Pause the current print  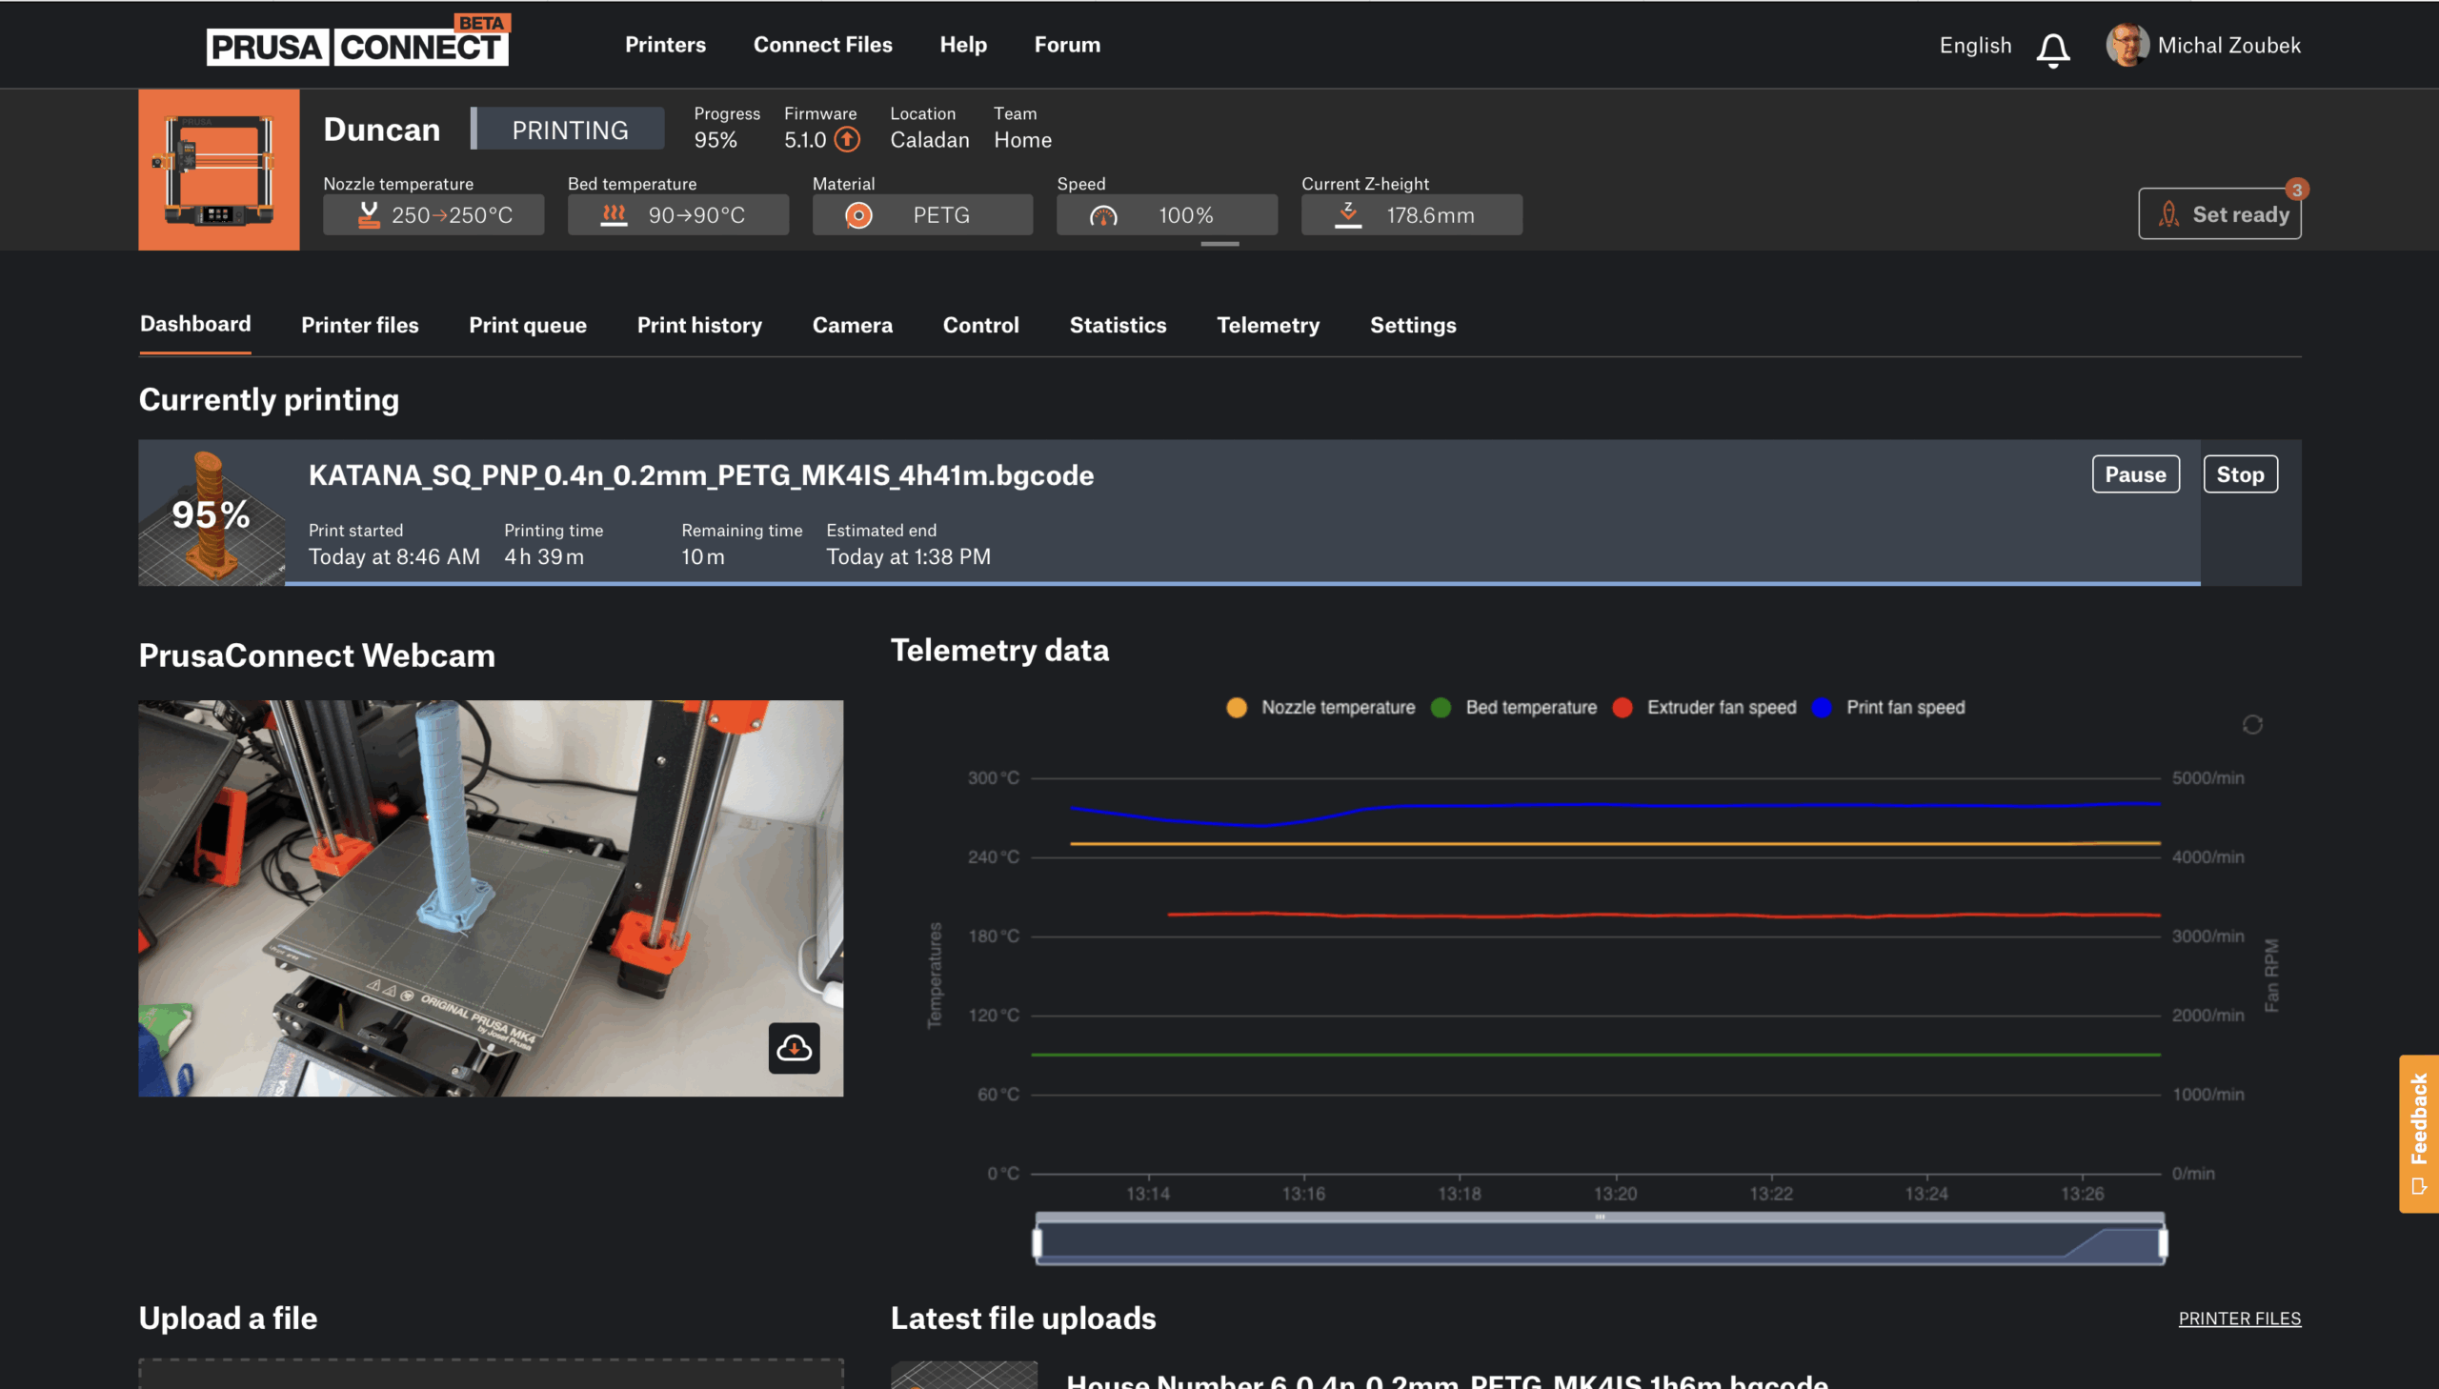click(x=2135, y=474)
